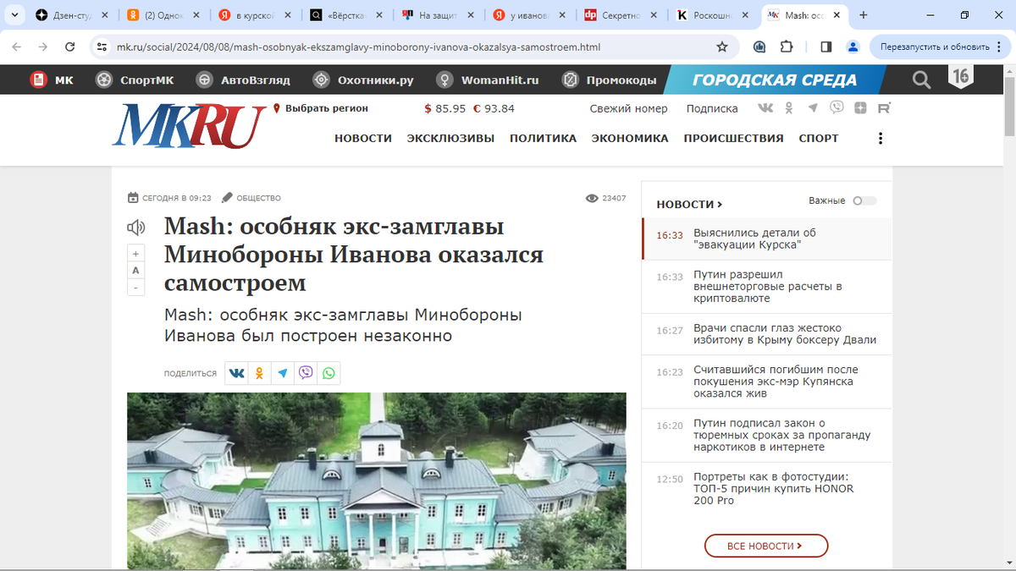Open the Viber icon in the header
1016x571 pixels.
tap(837, 107)
